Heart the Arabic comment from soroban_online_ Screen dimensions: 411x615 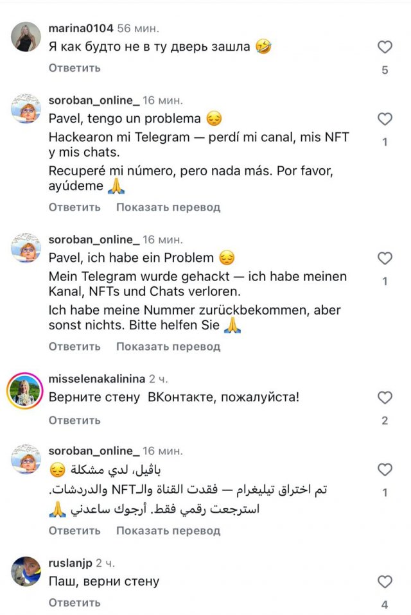tap(385, 470)
